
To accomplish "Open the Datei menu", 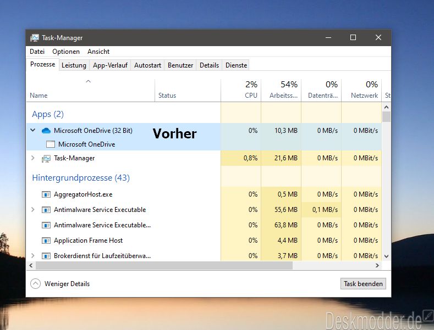I will pyautogui.click(x=37, y=52).
